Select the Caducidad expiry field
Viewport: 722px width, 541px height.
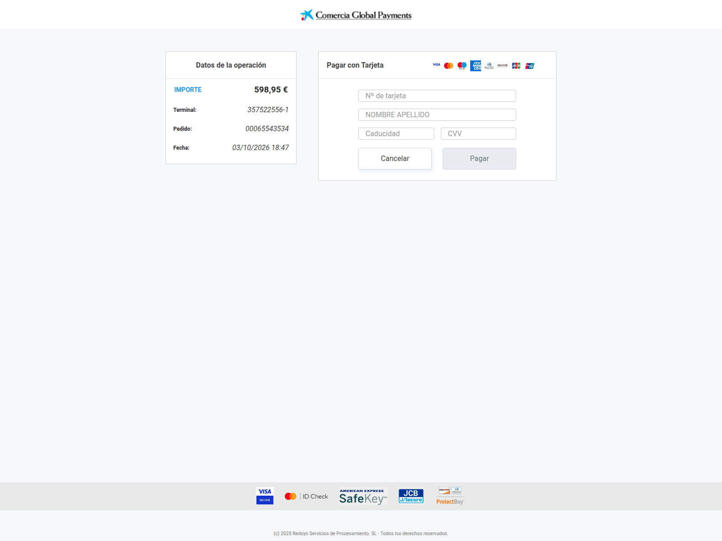pyautogui.click(x=396, y=133)
